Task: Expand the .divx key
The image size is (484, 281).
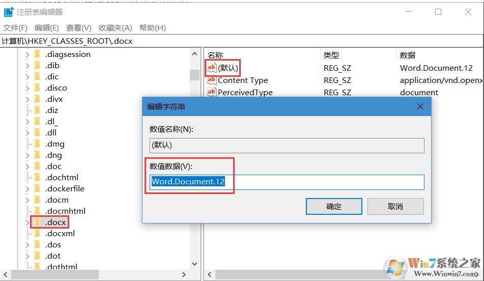Action: pos(27,99)
